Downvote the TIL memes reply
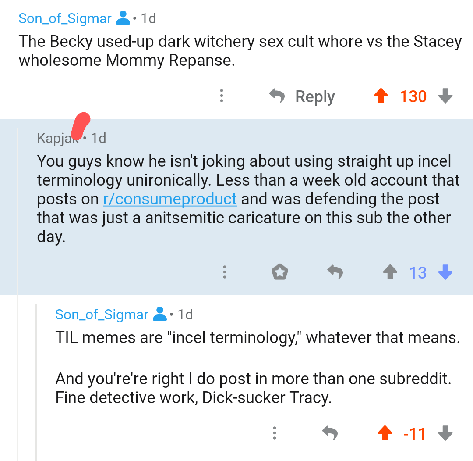The width and height of the screenshot is (473, 461). 445,433
